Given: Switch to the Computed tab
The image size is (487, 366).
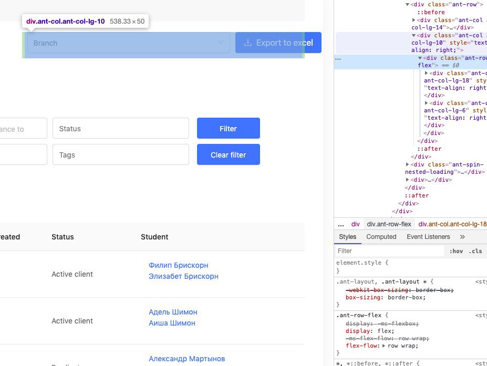Looking at the screenshot, I should pos(381,237).
